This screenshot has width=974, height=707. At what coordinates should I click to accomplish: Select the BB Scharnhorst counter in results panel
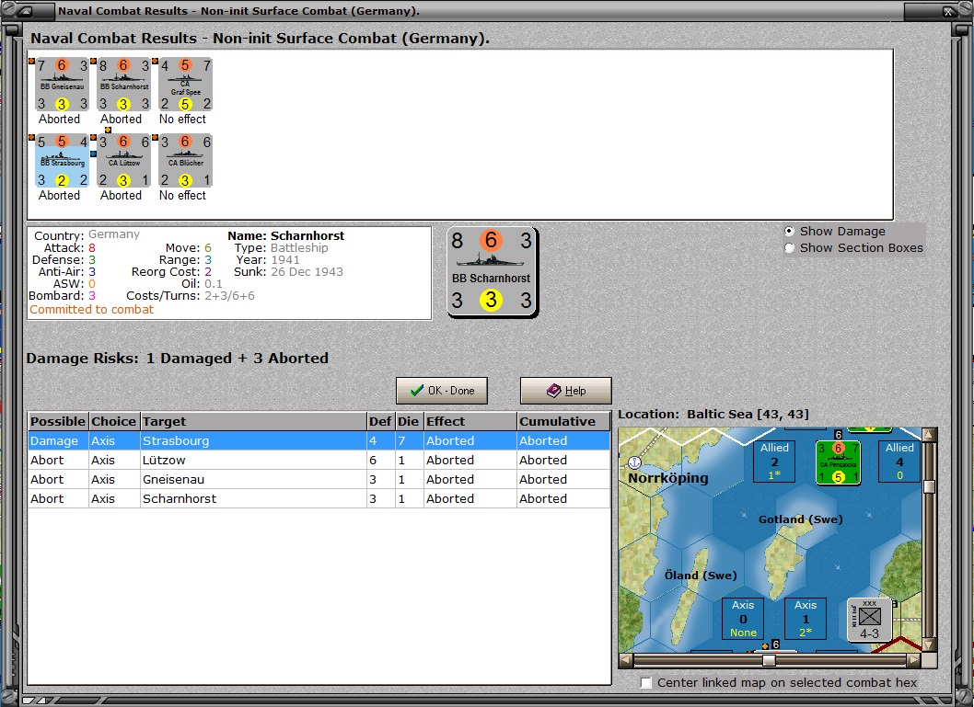click(123, 85)
